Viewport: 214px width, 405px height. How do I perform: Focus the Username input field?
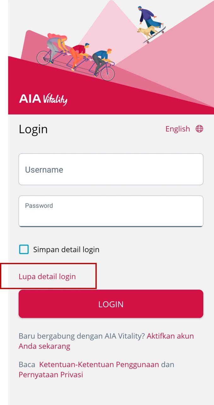pos(111,169)
